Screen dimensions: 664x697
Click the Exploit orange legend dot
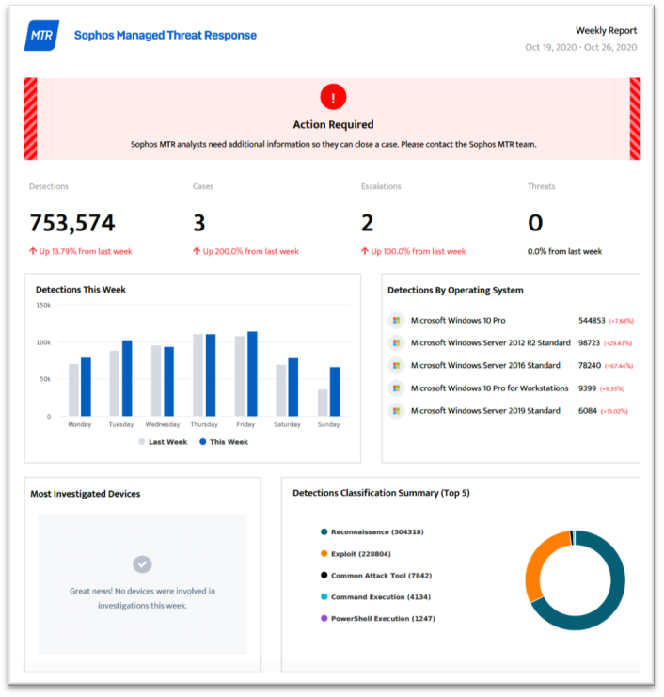point(324,553)
